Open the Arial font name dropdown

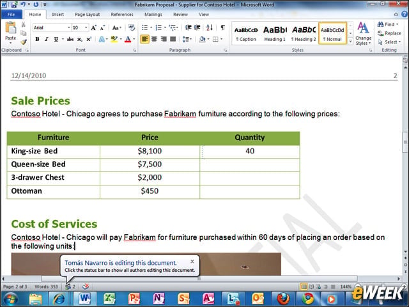coord(68,28)
